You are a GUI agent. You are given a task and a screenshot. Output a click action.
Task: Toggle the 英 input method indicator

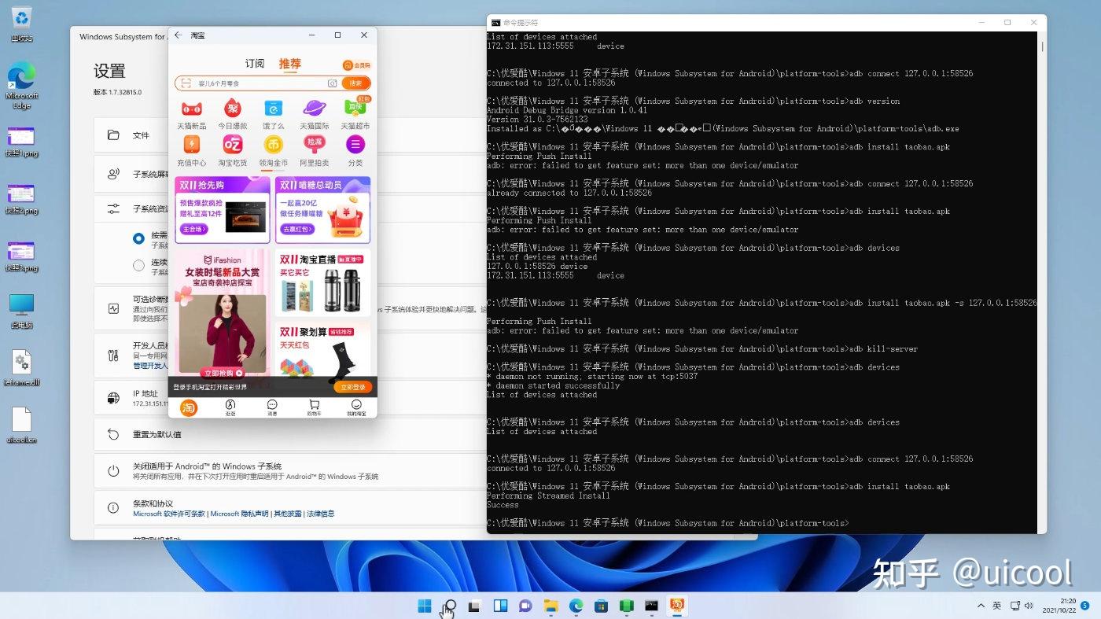click(x=997, y=606)
